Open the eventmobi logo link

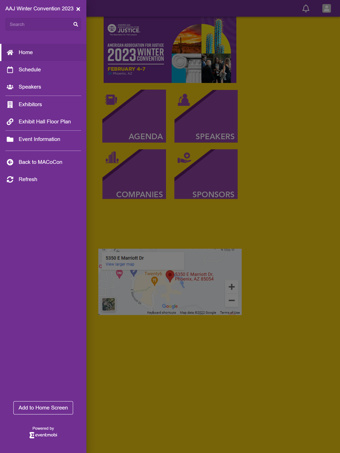pos(43,435)
